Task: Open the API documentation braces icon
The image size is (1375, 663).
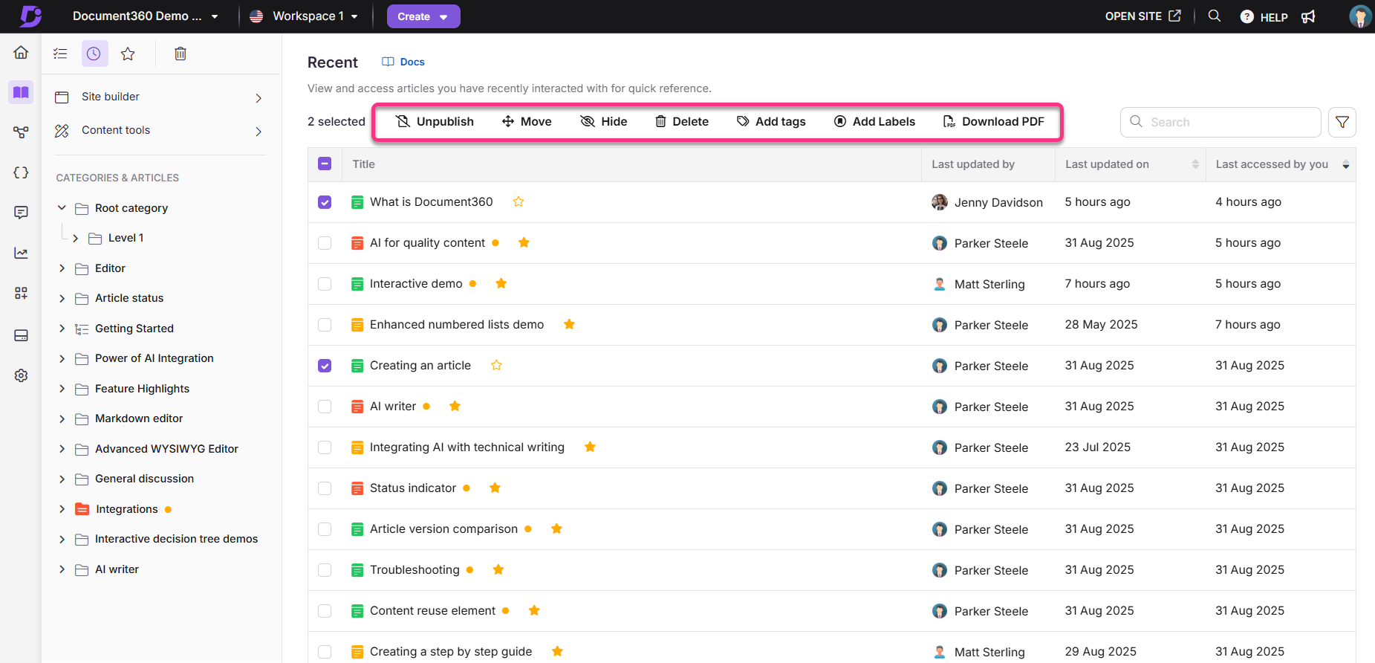Action: point(21,172)
